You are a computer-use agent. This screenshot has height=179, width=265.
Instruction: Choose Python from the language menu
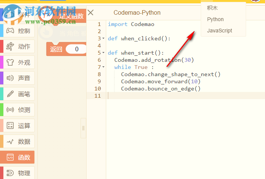point(215,19)
